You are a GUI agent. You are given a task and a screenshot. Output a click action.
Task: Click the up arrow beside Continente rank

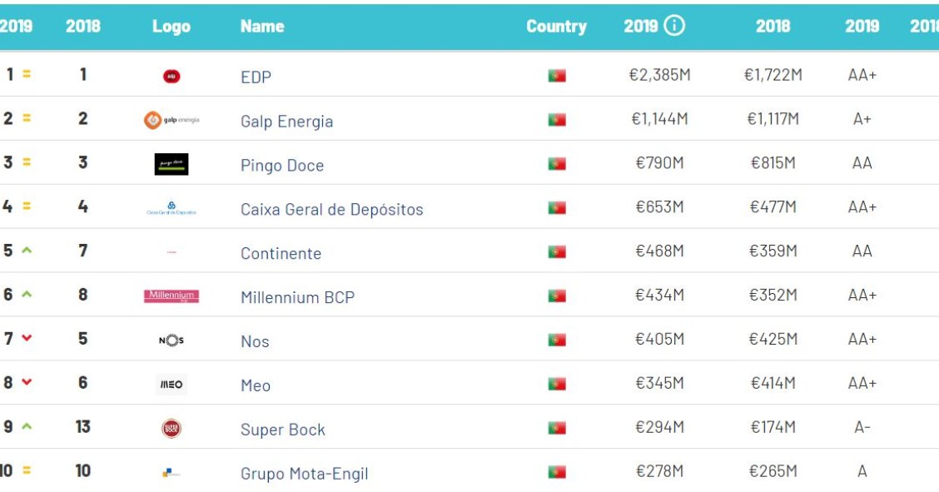click(x=27, y=250)
